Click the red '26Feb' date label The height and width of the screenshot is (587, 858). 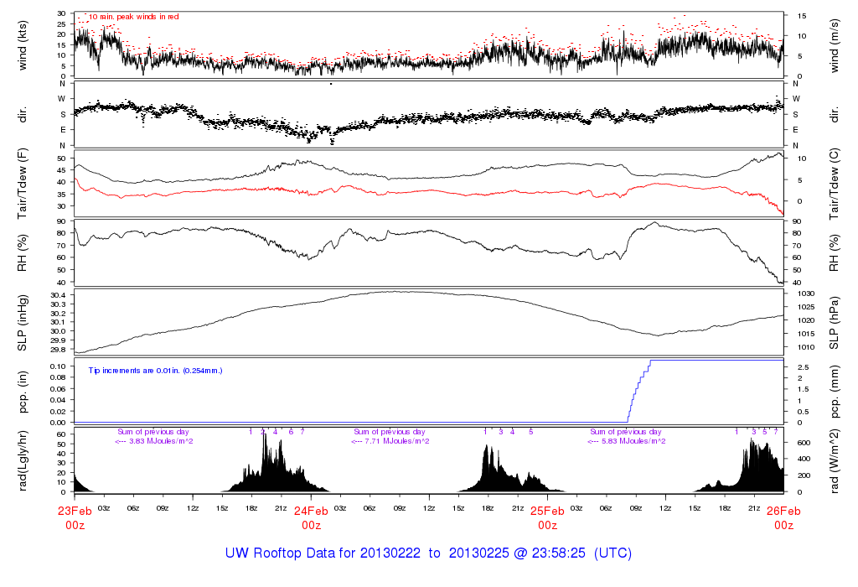point(783,512)
